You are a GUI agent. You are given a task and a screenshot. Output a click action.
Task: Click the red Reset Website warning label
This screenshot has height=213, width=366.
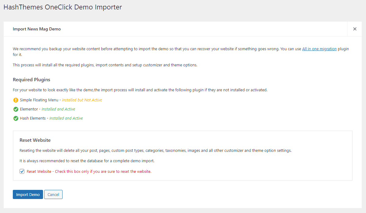coord(89,171)
